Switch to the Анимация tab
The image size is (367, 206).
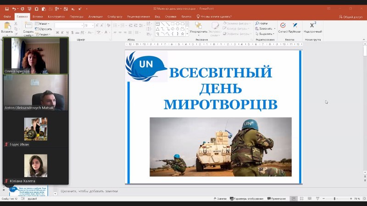click(x=95, y=16)
